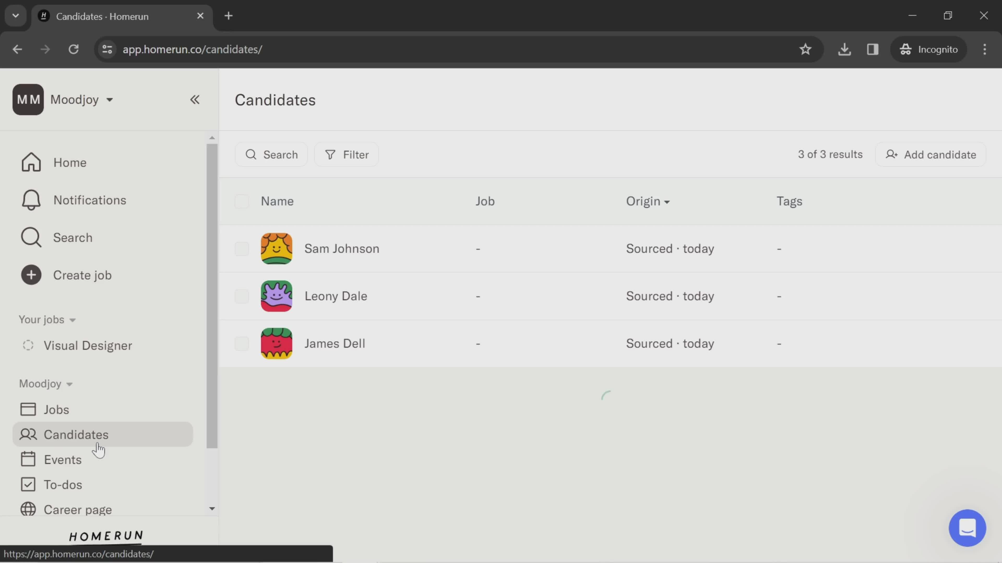View site information icon in address bar
The image size is (1002, 563).
click(x=107, y=49)
